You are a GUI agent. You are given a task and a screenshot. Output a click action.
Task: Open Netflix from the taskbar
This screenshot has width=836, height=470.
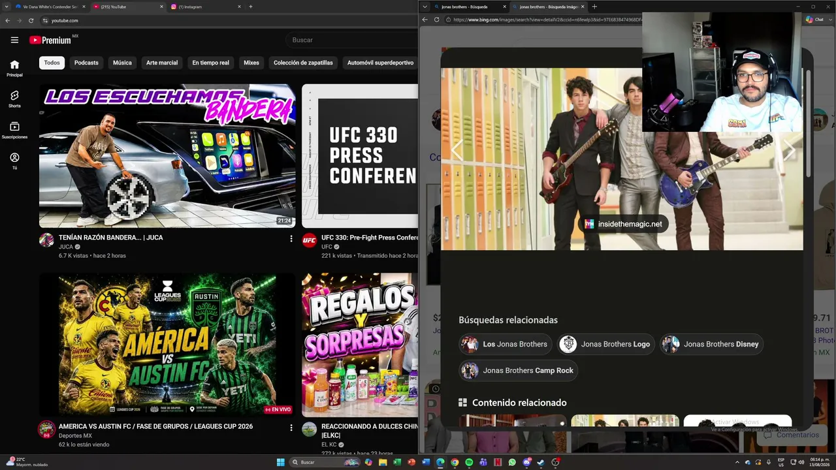point(497,462)
